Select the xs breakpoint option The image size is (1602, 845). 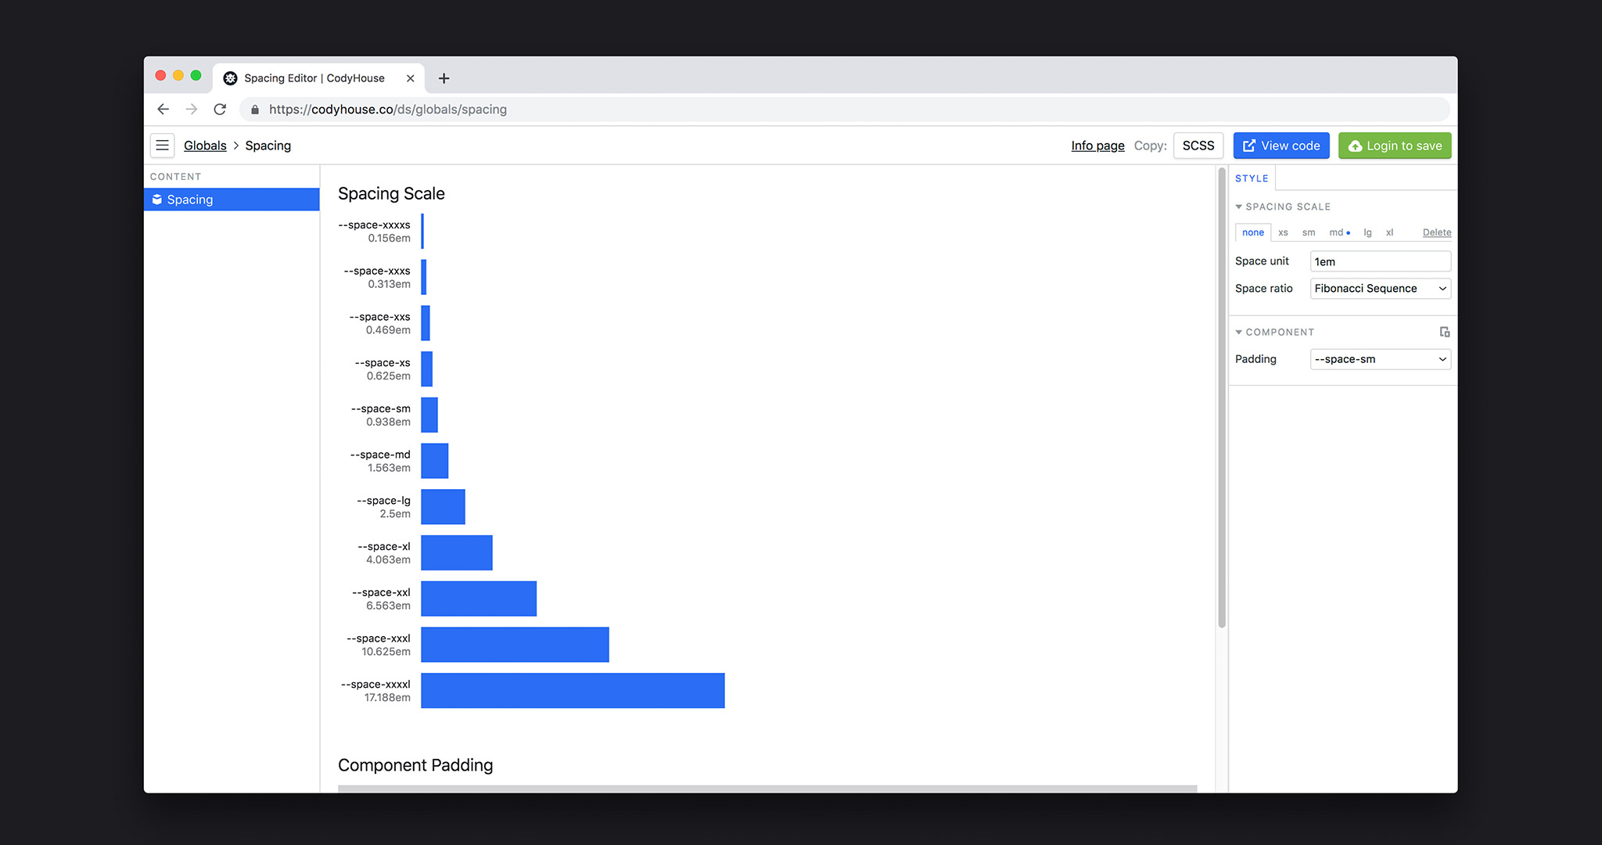click(1282, 232)
